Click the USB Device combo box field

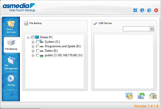pyautogui.click(x=136, y=29)
